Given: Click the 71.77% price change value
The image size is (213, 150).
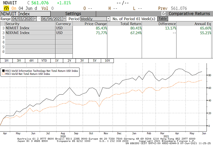Looking at the screenshot, I should (101, 33).
